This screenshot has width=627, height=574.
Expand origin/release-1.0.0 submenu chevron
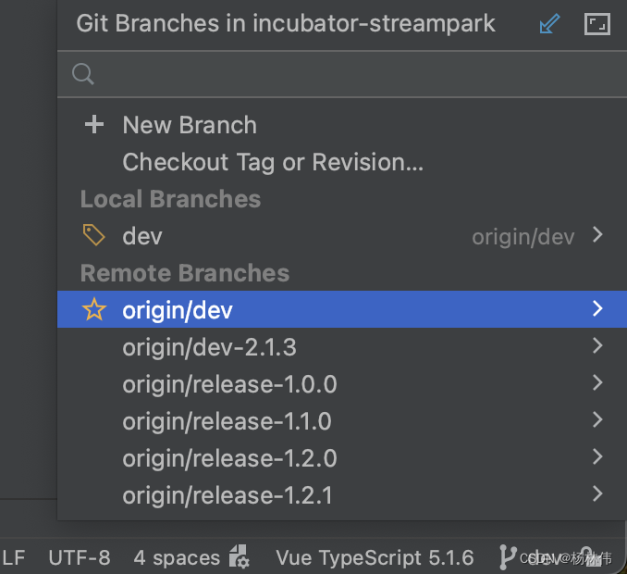pyautogui.click(x=597, y=382)
